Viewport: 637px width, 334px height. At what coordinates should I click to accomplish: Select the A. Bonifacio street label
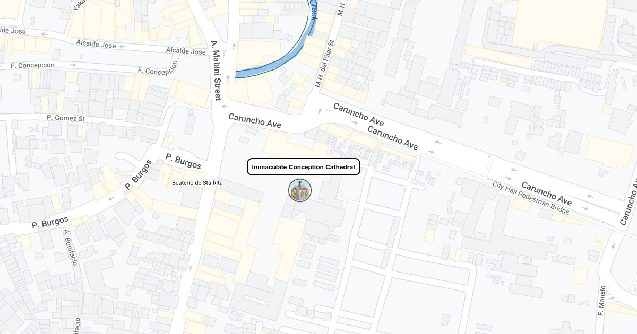[71, 247]
